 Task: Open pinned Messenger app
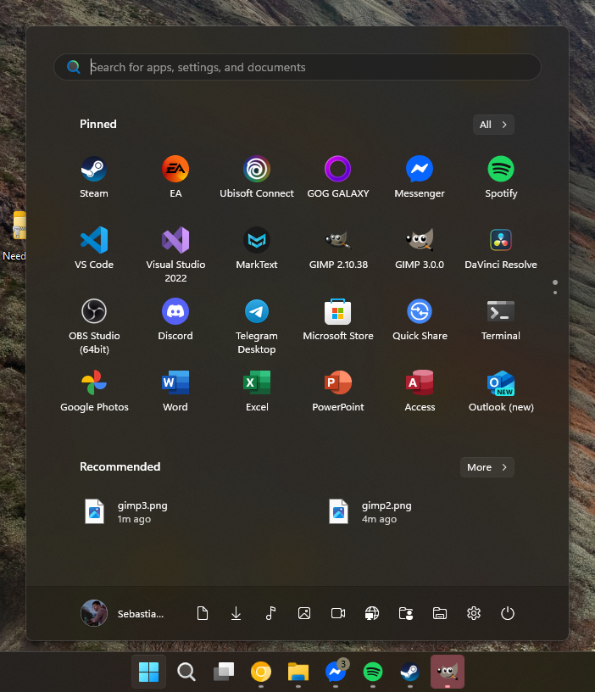click(x=420, y=177)
